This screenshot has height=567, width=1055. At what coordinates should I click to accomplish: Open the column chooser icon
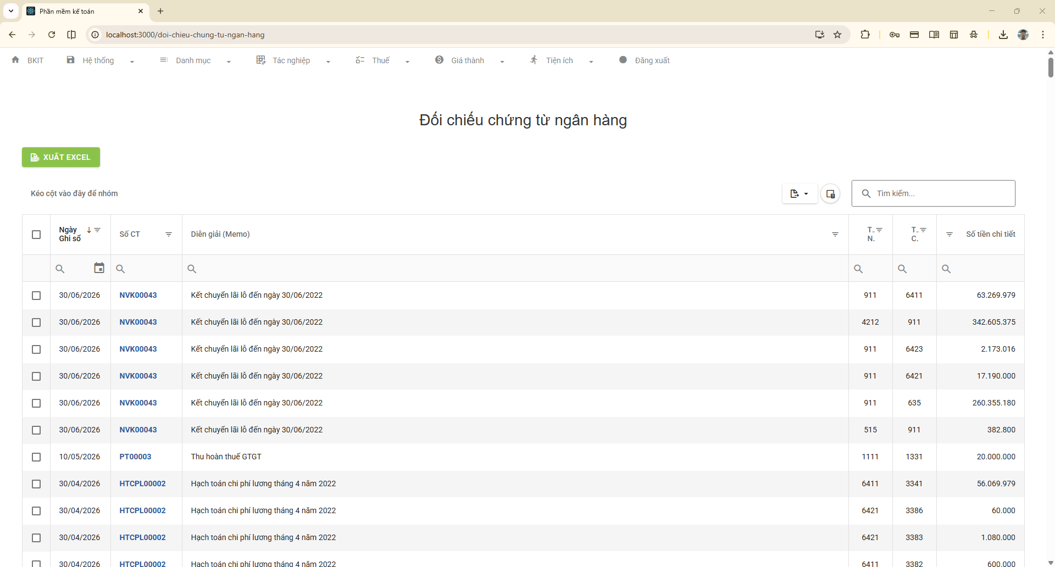point(830,193)
